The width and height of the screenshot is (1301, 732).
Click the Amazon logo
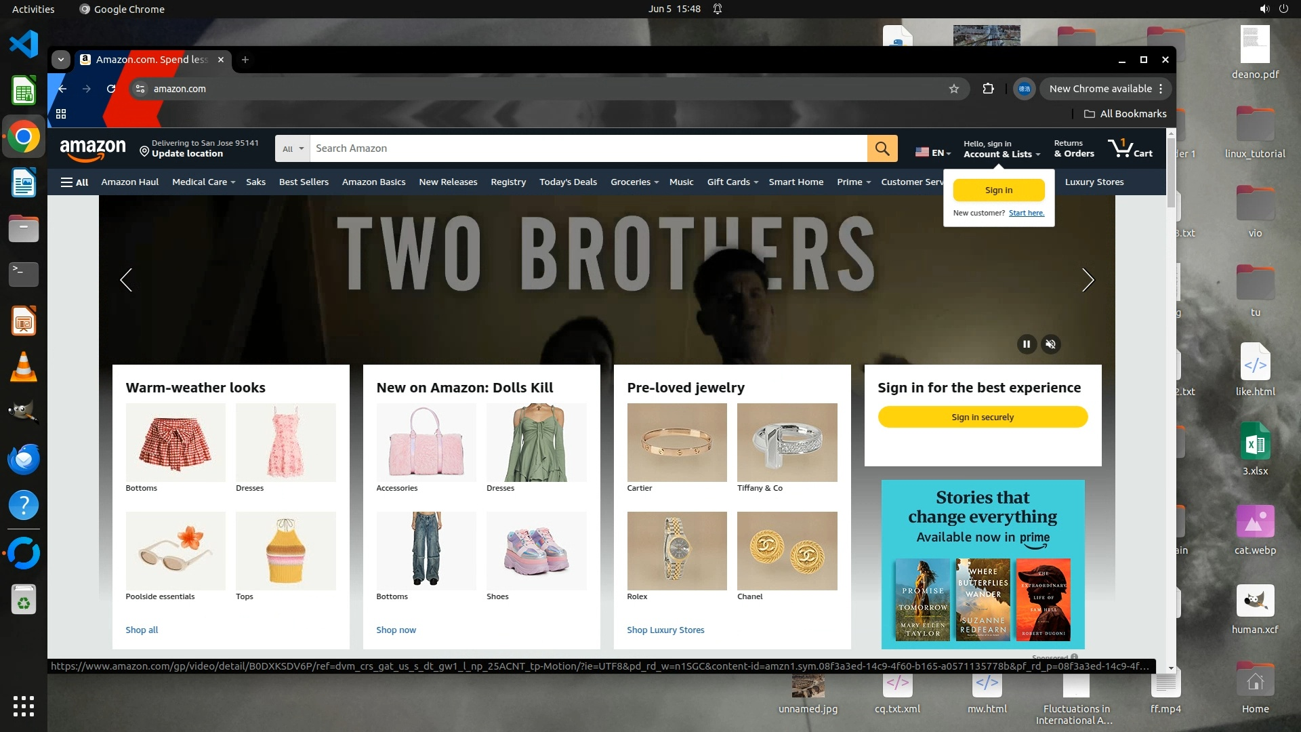pyautogui.click(x=93, y=148)
